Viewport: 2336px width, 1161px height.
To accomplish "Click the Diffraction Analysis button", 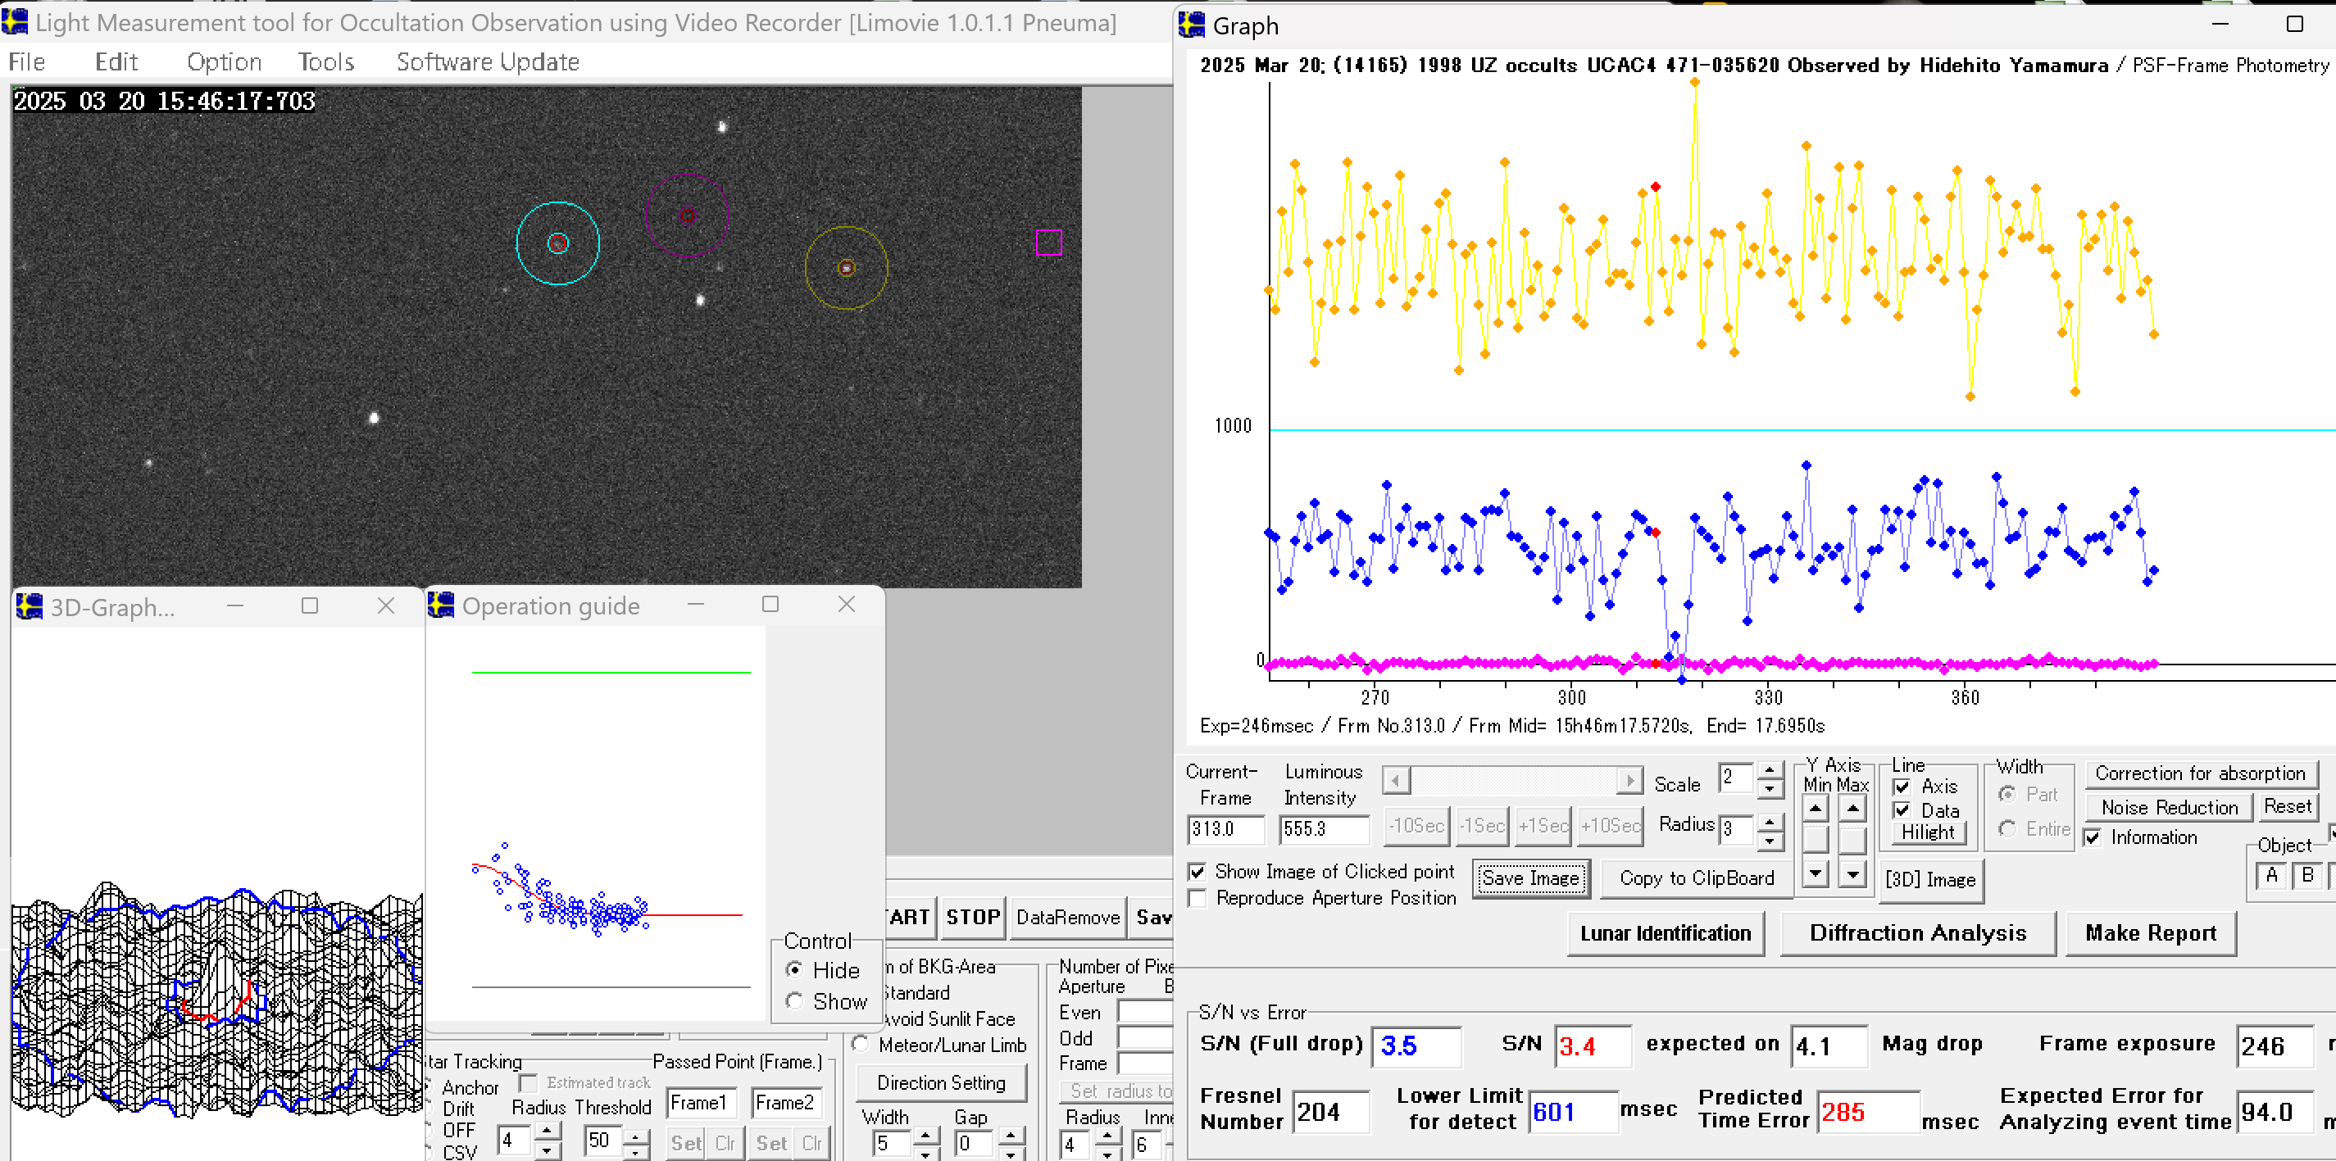I will (1917, 933).
